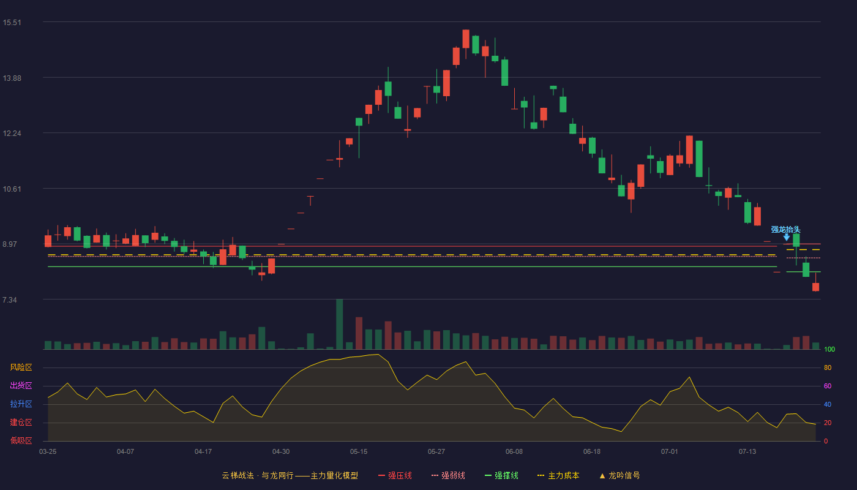Click the 建仓区 zone label

21,423
